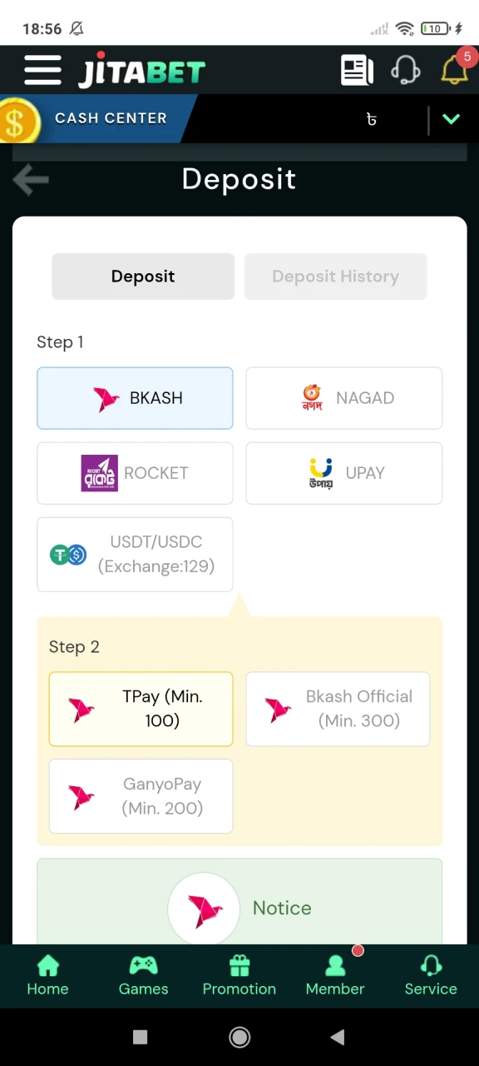This screenshot has width=479, height=1066.
Task: Choose TPay (Min. 100) channel
Action: coord(141,709)
